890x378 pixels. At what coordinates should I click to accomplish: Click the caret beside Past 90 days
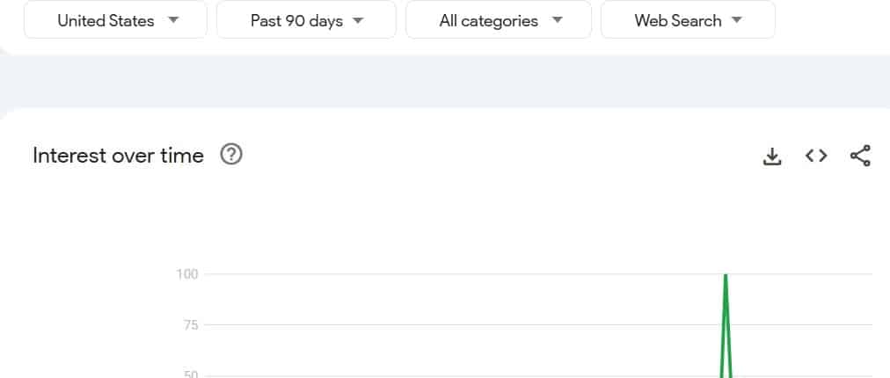pyautogui.click(x=358, y=20)
